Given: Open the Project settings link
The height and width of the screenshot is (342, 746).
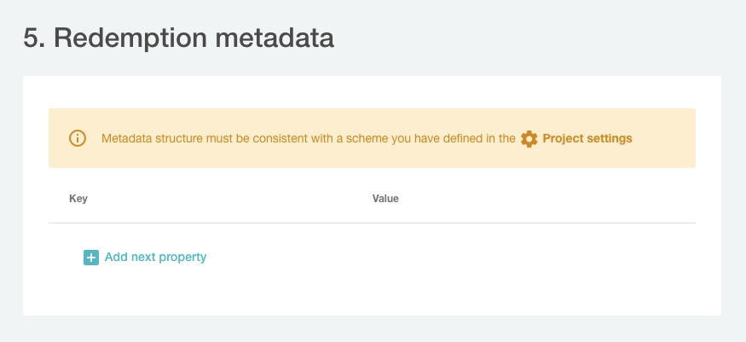Looking at the screenshot, I should tap(587, 138).
